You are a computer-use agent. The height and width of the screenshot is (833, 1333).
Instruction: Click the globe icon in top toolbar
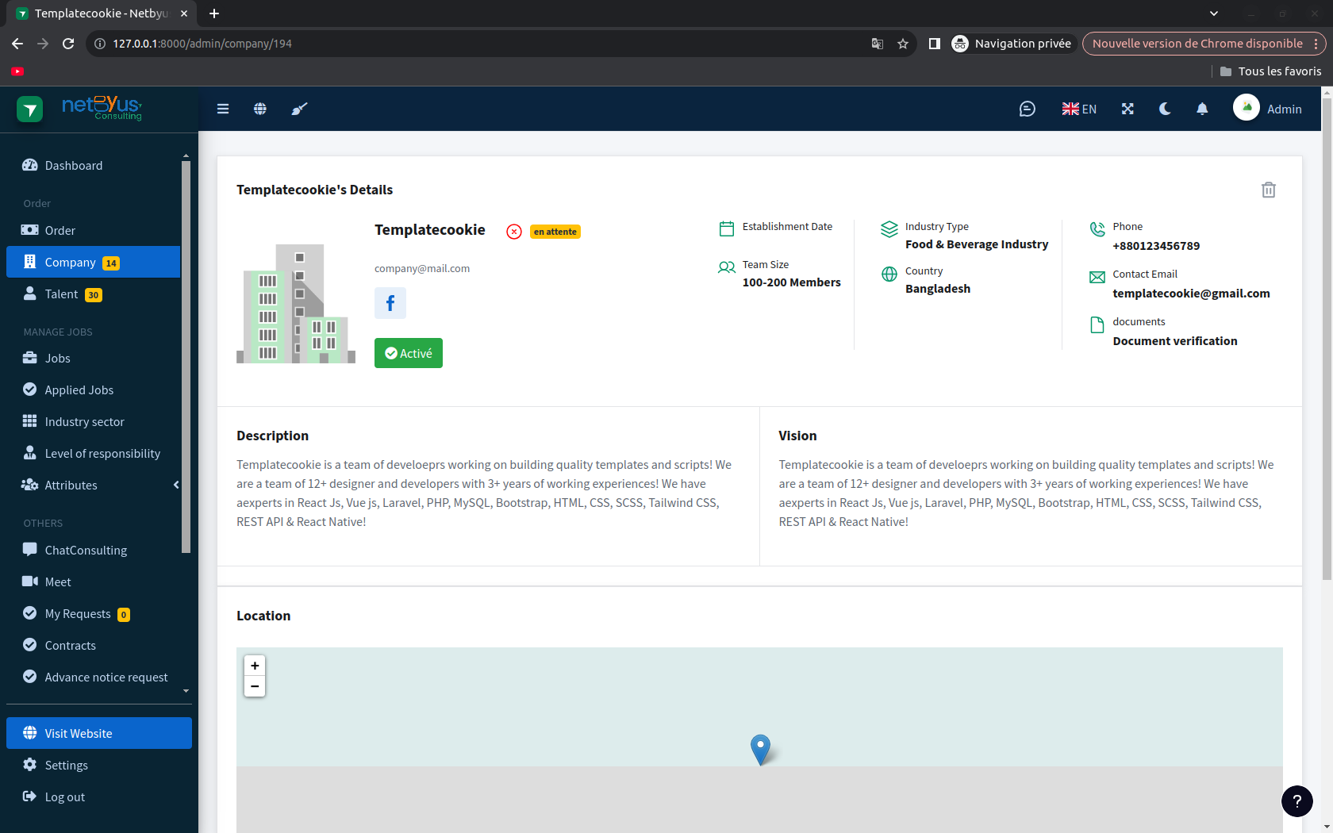pos(260,109)
